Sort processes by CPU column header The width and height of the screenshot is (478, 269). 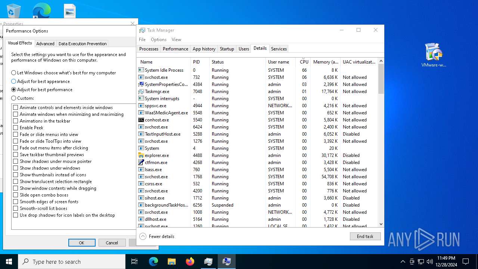(304, 62)
